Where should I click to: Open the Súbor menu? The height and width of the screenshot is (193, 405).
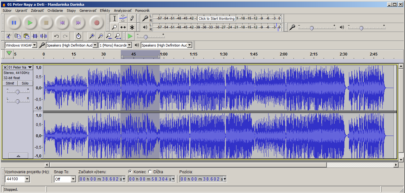tap(7, 11)
